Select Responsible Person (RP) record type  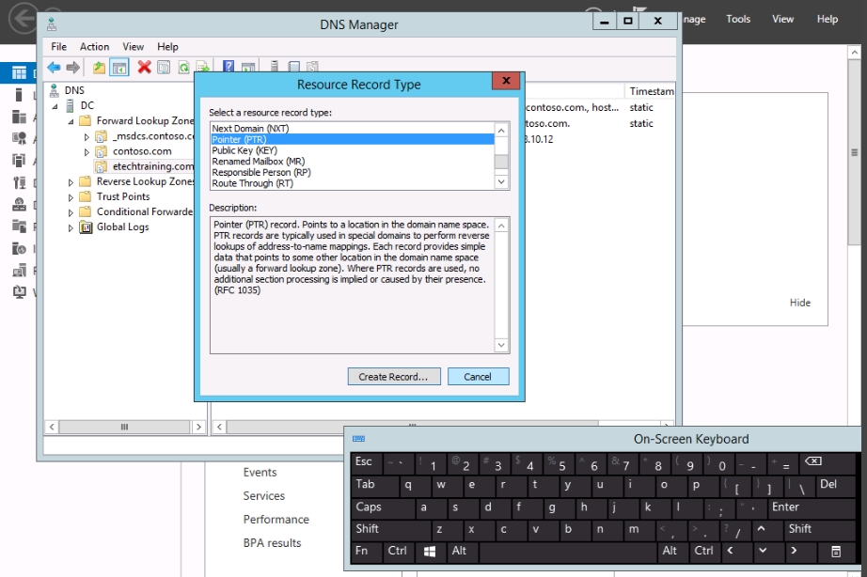point(260,173)
